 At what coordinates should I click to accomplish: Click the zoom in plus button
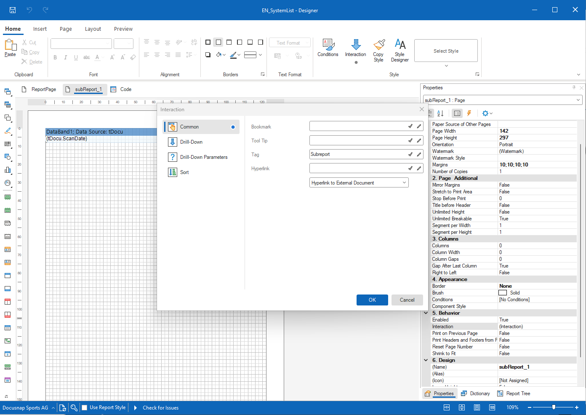[x=577, y=407]
